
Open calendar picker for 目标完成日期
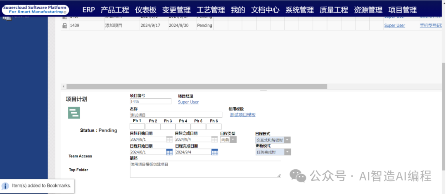pyautogui.click(x=215, y=140)
